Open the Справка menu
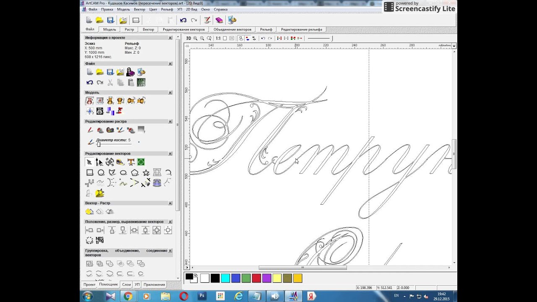Image resolution: width=537 pixels, height=302 pixels. 221,9
